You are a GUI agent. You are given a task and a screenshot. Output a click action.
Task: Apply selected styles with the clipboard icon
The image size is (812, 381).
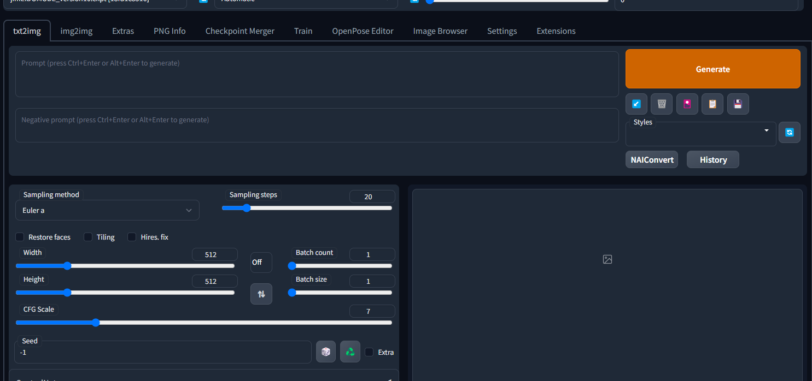click(712, 104)
